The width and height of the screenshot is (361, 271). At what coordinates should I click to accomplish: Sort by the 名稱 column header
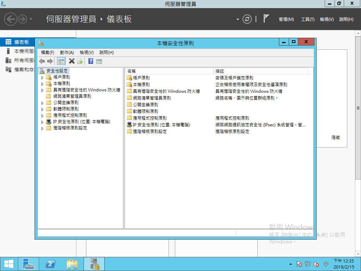(169, 71)
